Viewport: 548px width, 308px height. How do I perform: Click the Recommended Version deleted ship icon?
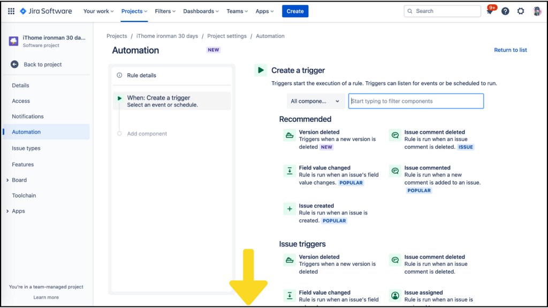click(290, 135)
